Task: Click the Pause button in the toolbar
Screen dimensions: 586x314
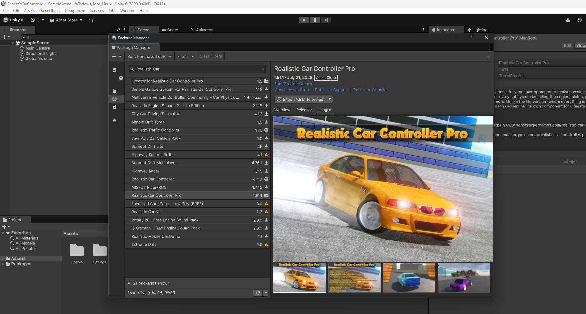Action: point(315,20)
